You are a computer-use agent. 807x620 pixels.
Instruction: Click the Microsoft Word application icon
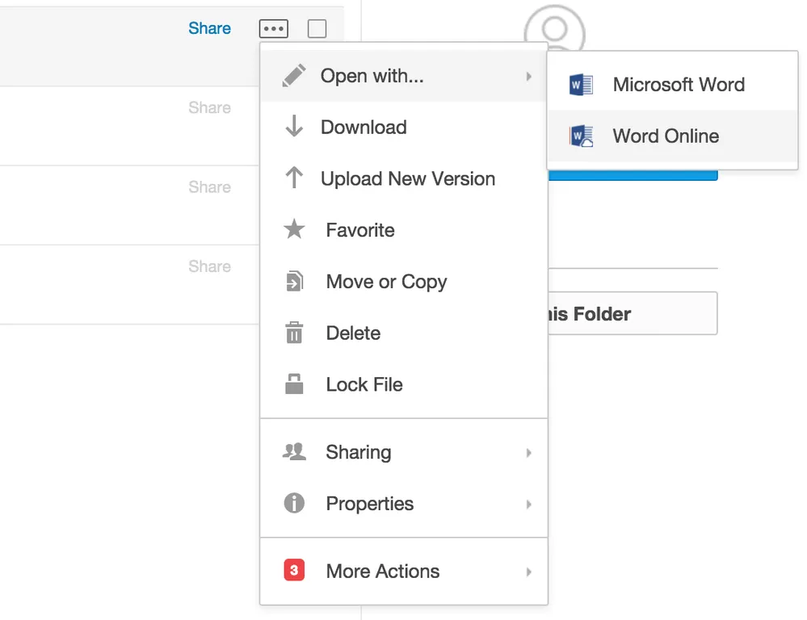(581, 85)
